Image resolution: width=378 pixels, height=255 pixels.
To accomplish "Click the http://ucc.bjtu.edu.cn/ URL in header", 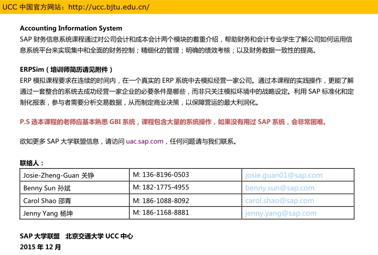I will [109, 7].
